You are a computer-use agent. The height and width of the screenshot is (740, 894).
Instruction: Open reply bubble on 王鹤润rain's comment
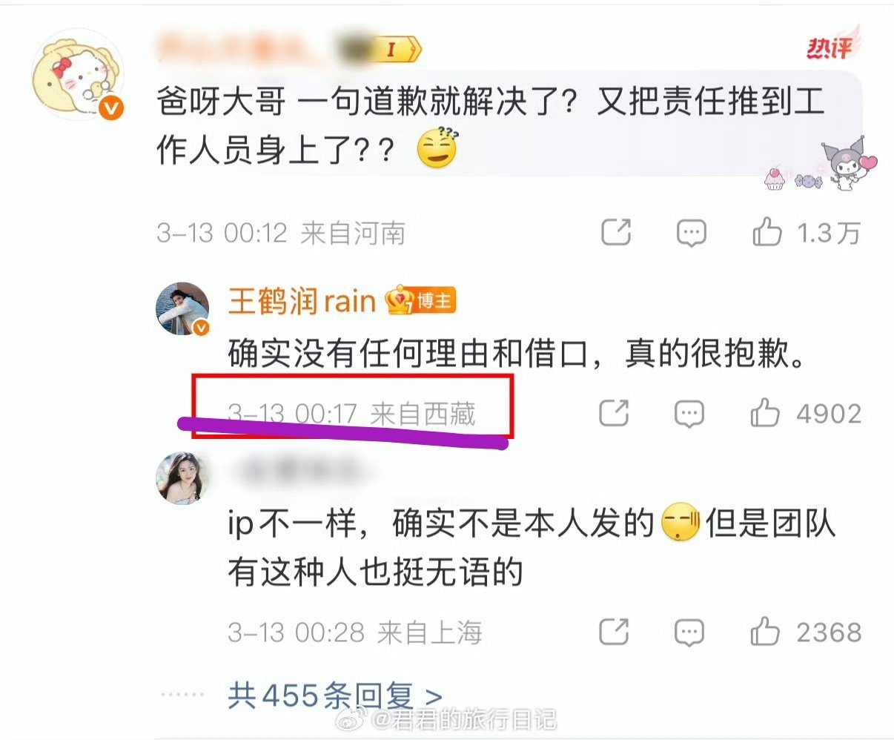click(689, 414)
